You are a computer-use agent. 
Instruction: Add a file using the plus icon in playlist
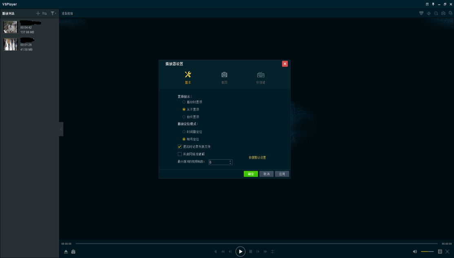[38, 13]
